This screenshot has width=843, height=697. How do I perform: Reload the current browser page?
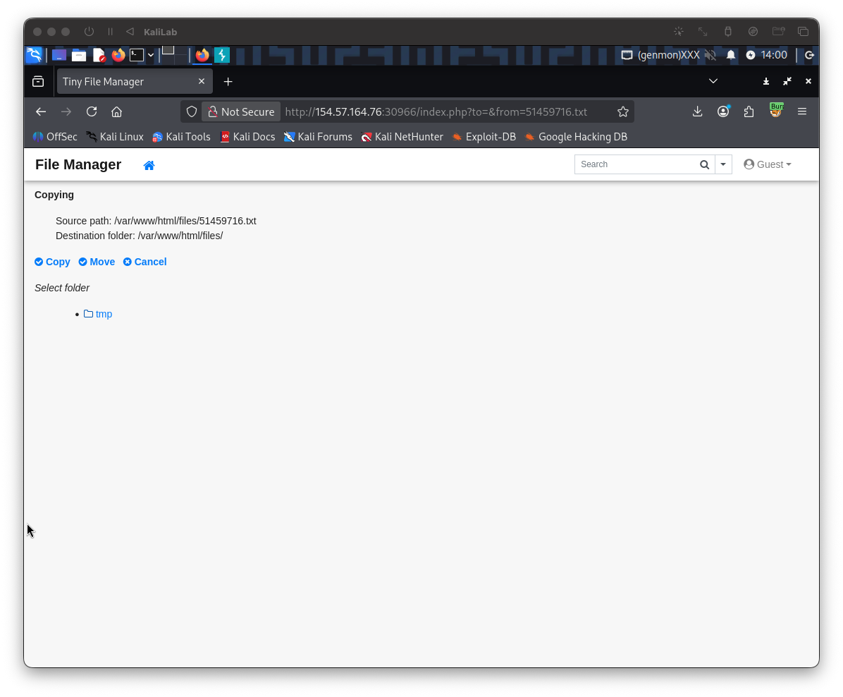[x=92, y=111]
